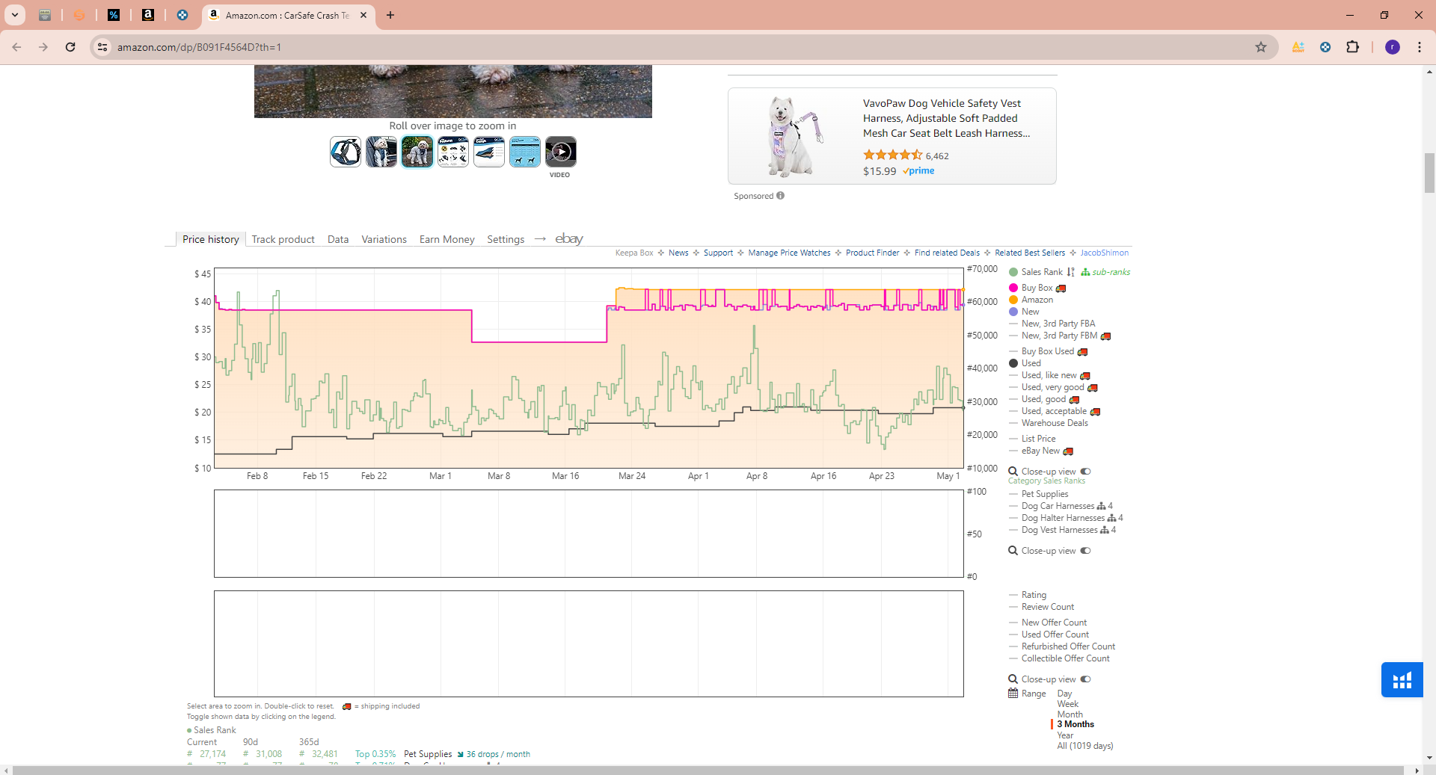
Task: Open the VavoPaw Dog Vehicle Safety Vest ad
Action: pyautogui.click(x=892, y=136)
